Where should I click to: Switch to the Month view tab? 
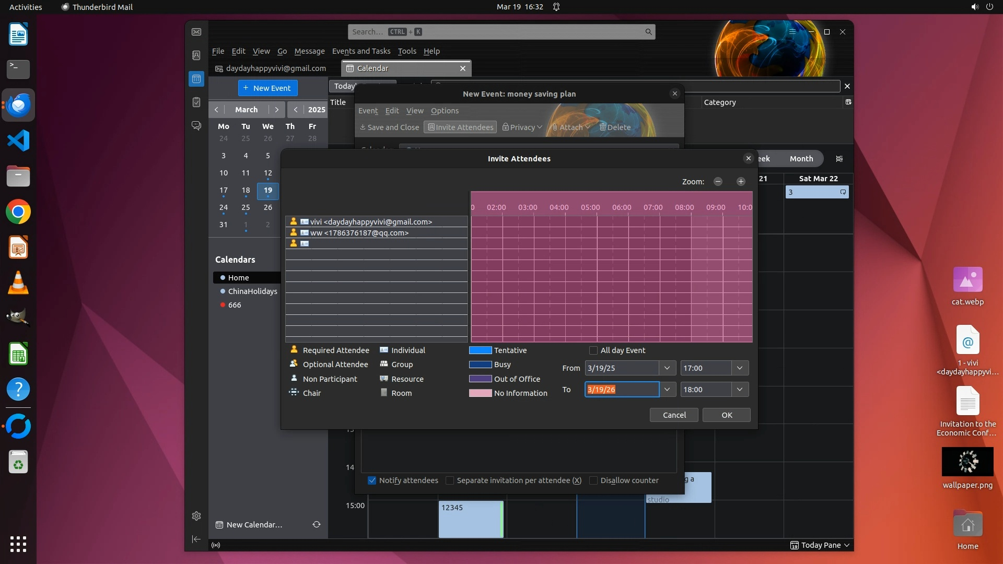(801, 159)
